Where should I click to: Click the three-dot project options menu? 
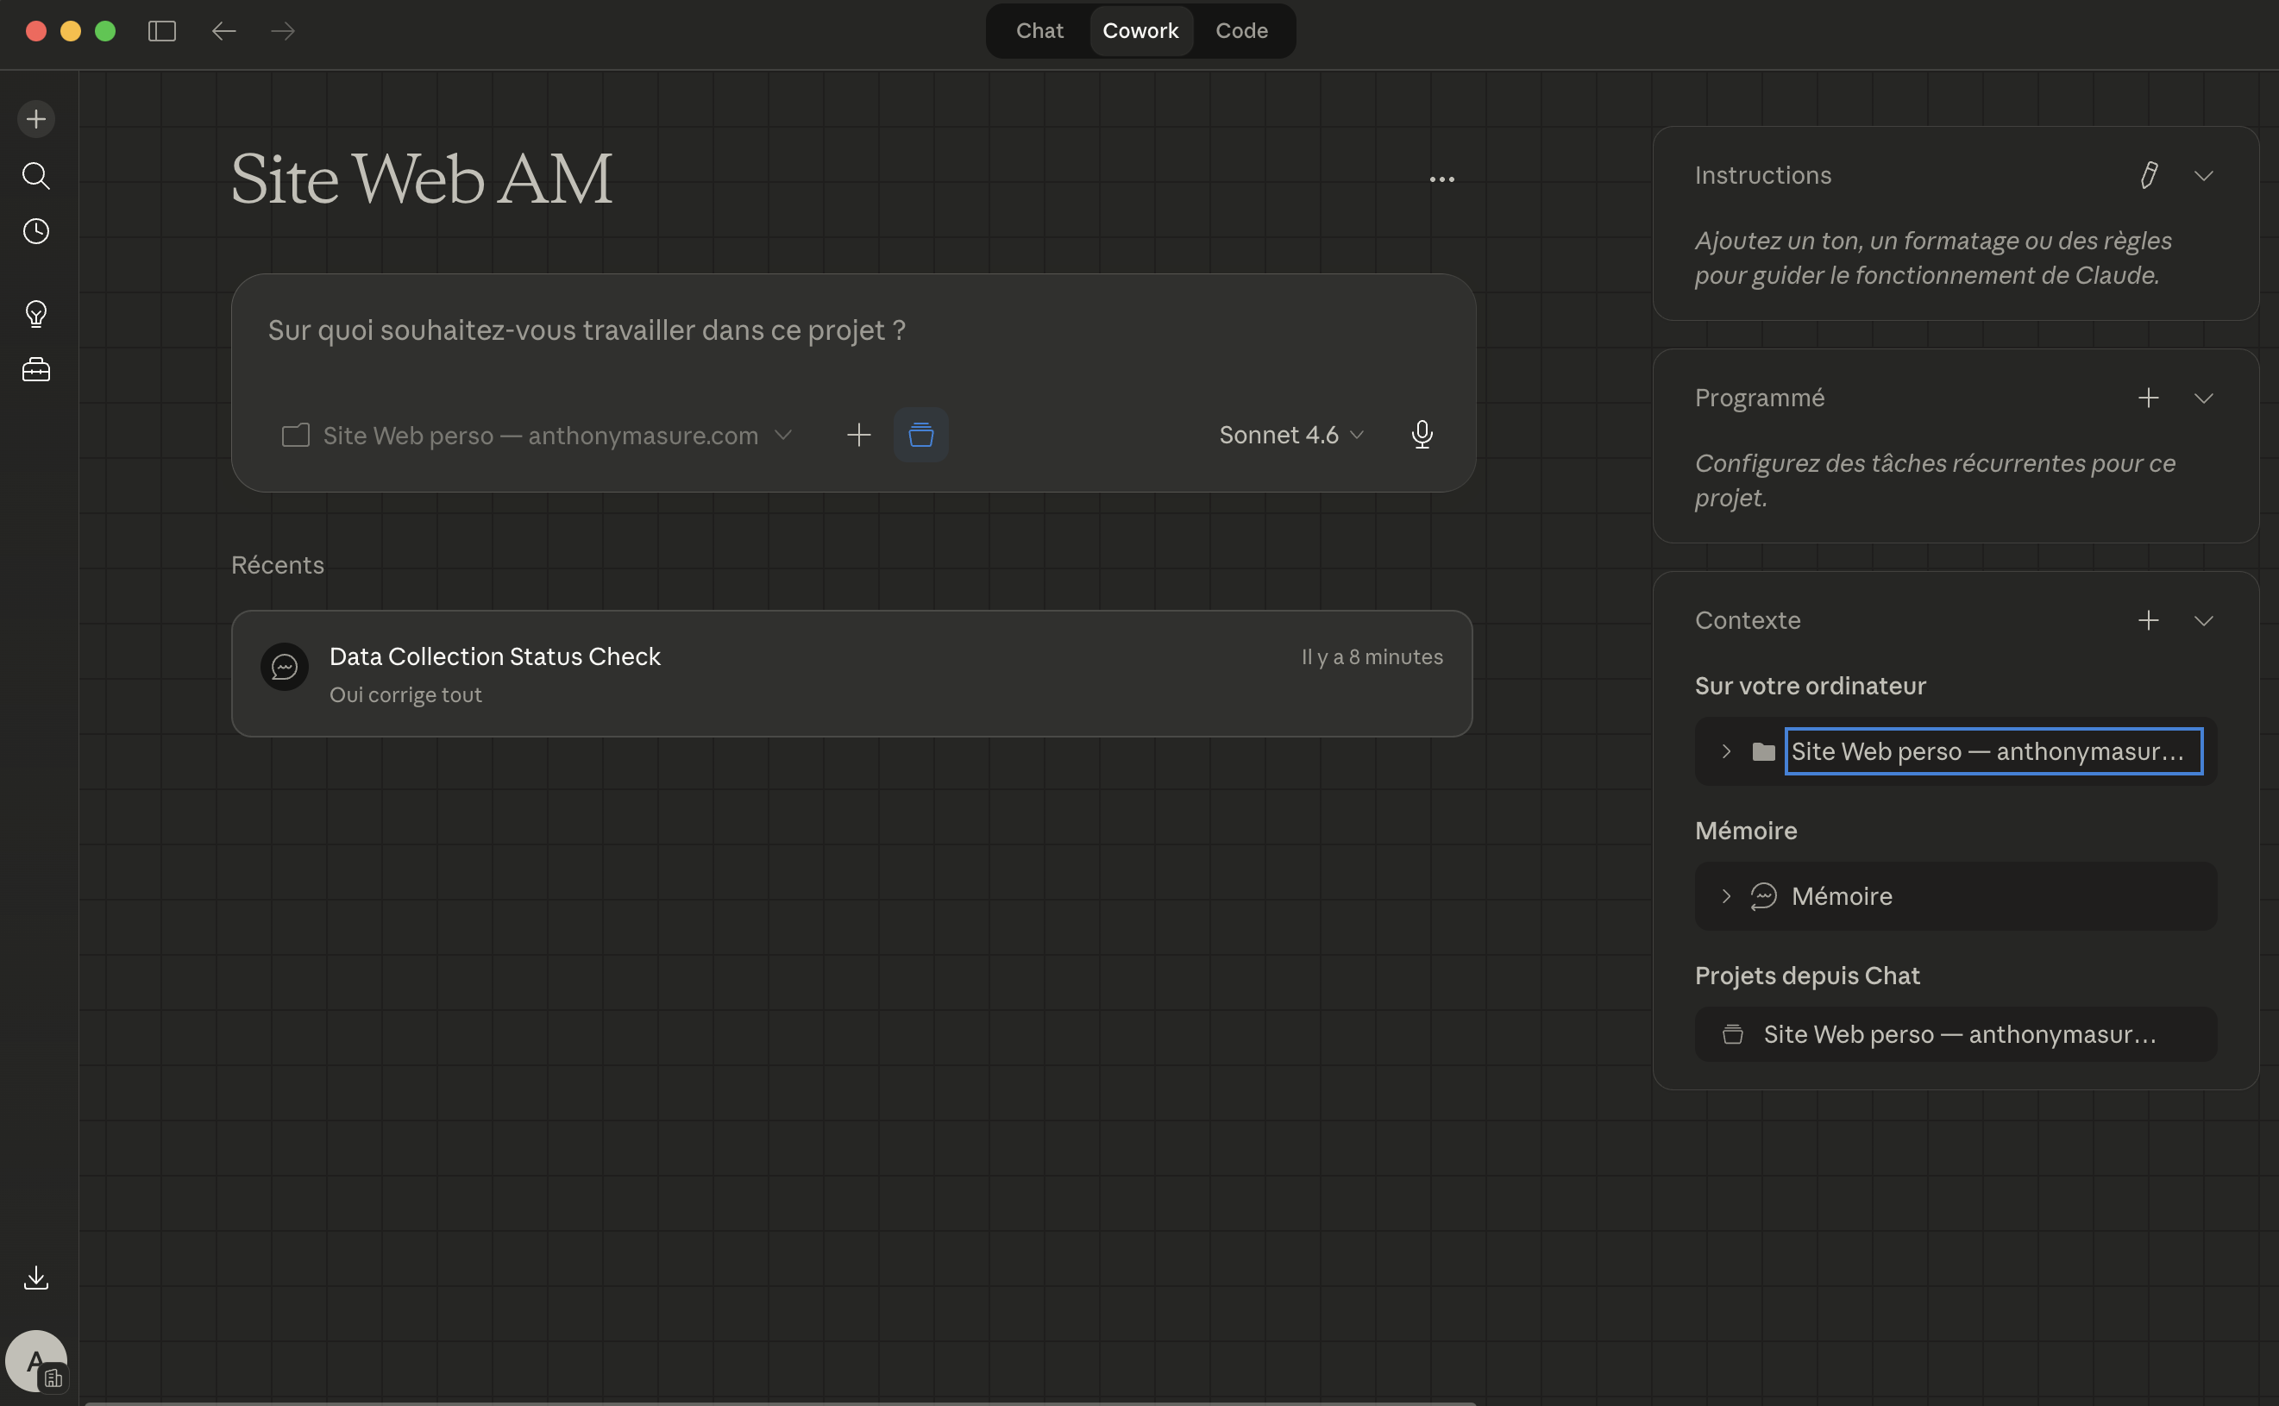click(x=1441, y=179)
